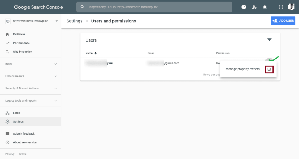299x159 pixels.
Task: Click the Overview home icon
Action: tap(7, 34)
